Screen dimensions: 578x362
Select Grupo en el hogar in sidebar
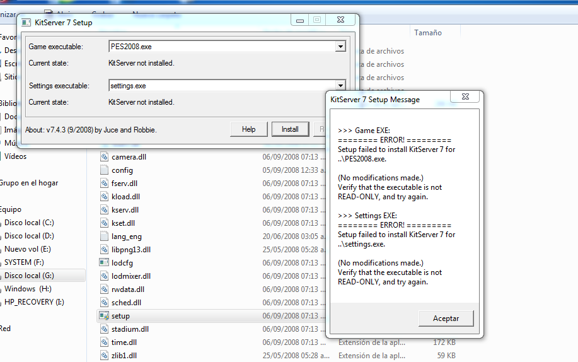pyautogui.click(x=29, y=183)
